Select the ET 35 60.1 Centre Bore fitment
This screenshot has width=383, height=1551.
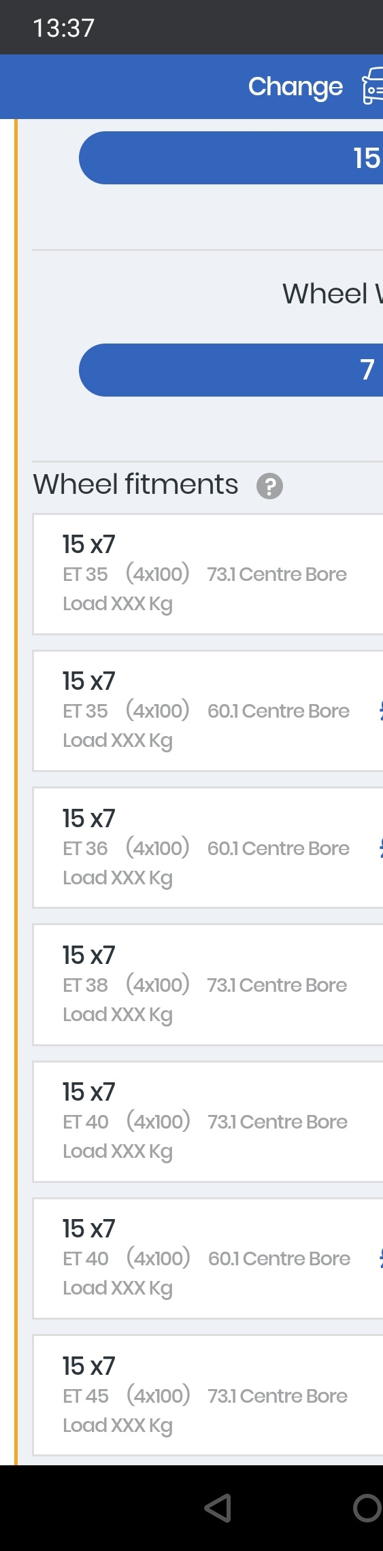click(x=208, y=711)
